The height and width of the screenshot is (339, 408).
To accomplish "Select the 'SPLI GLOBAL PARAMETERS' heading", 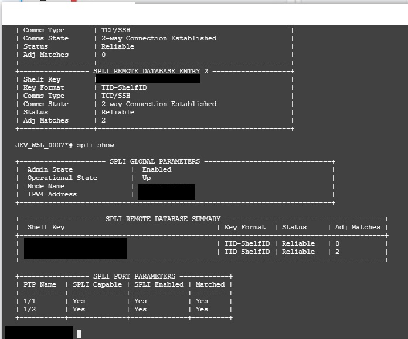I will pyautogui.click(x=155, y=161).
